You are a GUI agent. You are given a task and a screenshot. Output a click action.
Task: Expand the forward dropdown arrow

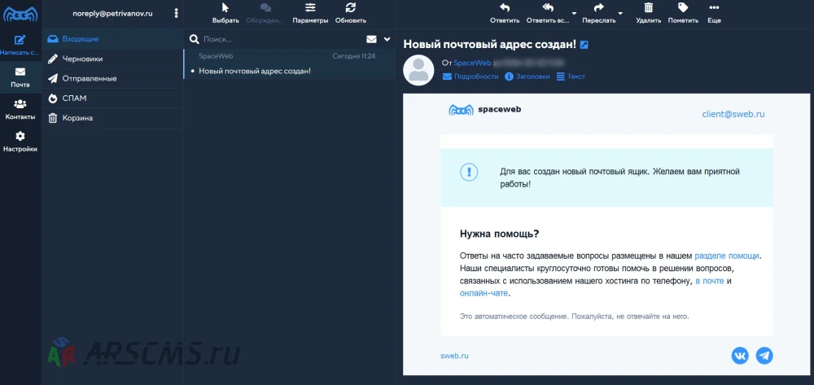pyautogui.click(x=620, y=14)
